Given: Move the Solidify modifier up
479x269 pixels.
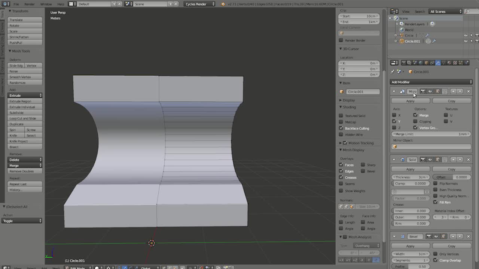Looking at the screenshot, I should tap(453, 160).
